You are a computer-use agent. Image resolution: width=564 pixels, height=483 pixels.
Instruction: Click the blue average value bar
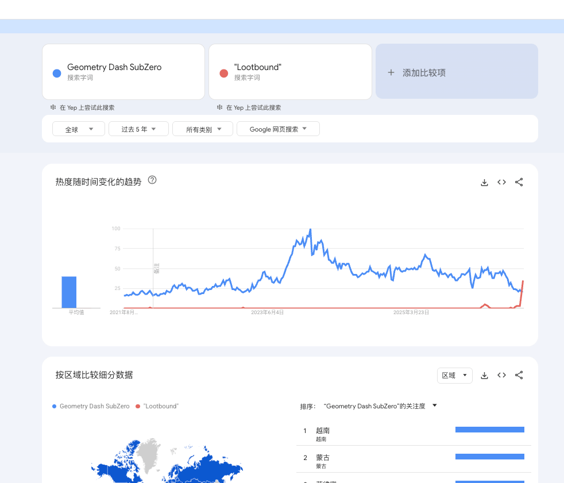(69, 292)
